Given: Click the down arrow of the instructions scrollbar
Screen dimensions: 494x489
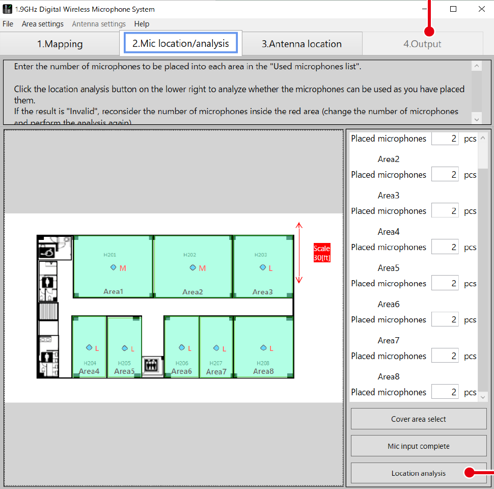Looking at the screenshot, I should coord(476,119).
